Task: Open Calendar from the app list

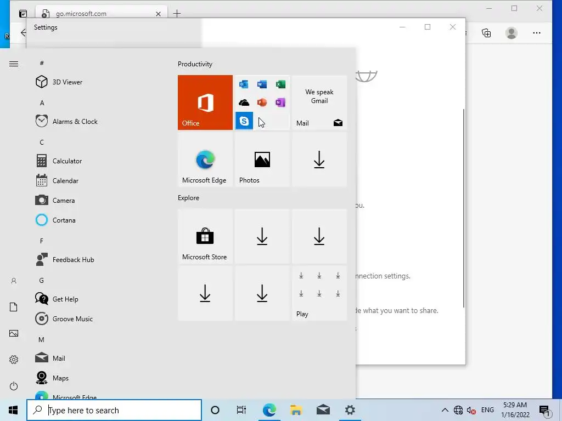Action: tap(98, 180)
